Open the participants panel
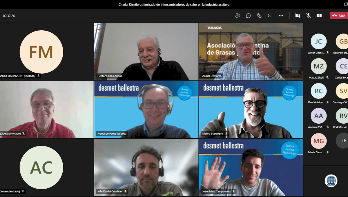The width and height of the screenshot is (348, 197). (238, 16)
